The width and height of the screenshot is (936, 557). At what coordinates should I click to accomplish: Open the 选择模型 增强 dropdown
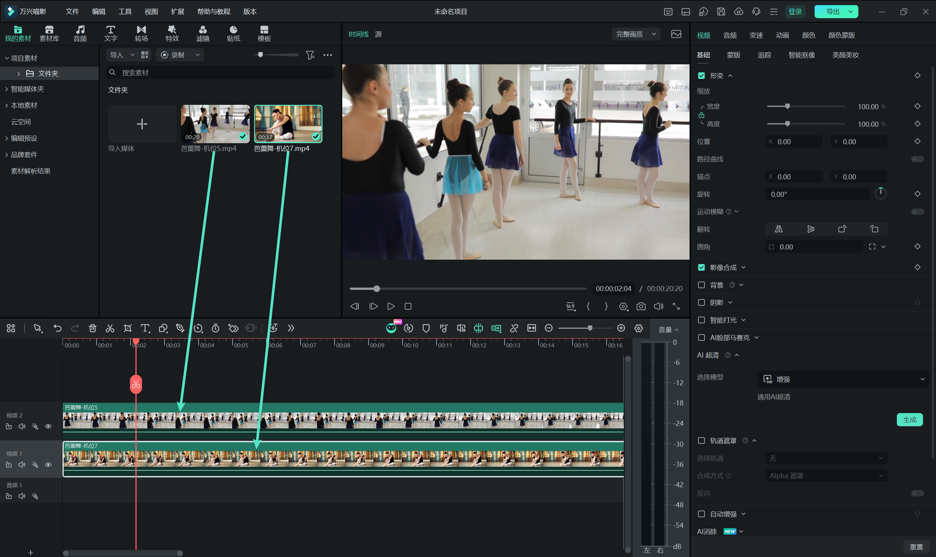pyautogui.click(x=843, y=379)
